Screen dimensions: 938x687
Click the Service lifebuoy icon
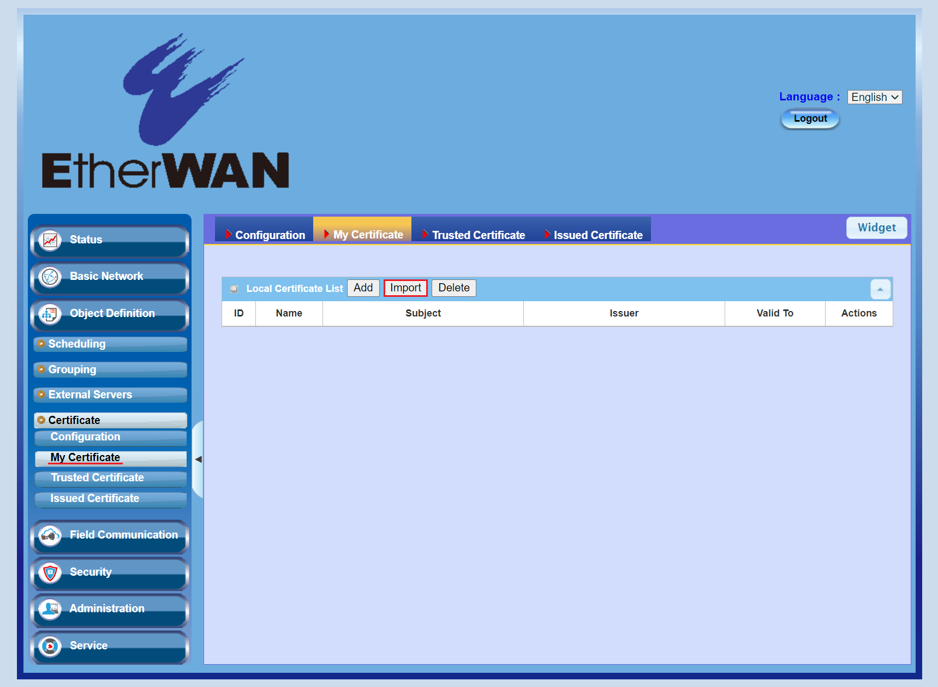click(x=50, y=647)
